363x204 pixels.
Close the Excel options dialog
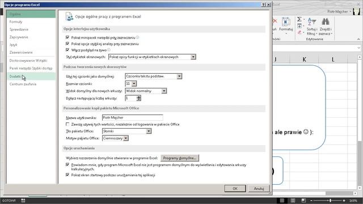[x=268, y=5]
